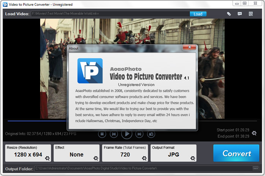This screenshot has width=265, height=176.
Task: Close the About dialog
Action: [x=189, y=47]
